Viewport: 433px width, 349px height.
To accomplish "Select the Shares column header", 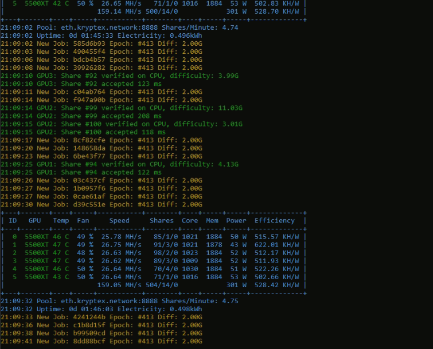I will pyautogui.click(x=161, y=220).
